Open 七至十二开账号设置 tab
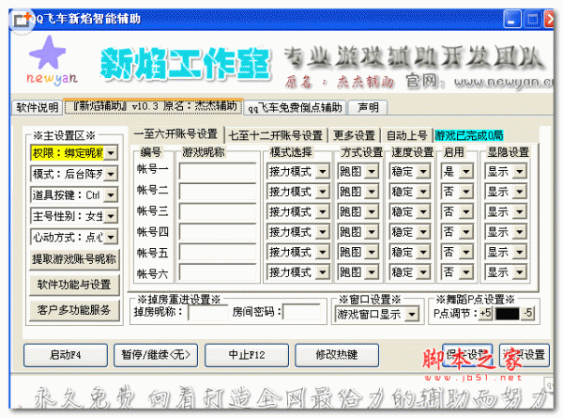 [x=275, y=136]
